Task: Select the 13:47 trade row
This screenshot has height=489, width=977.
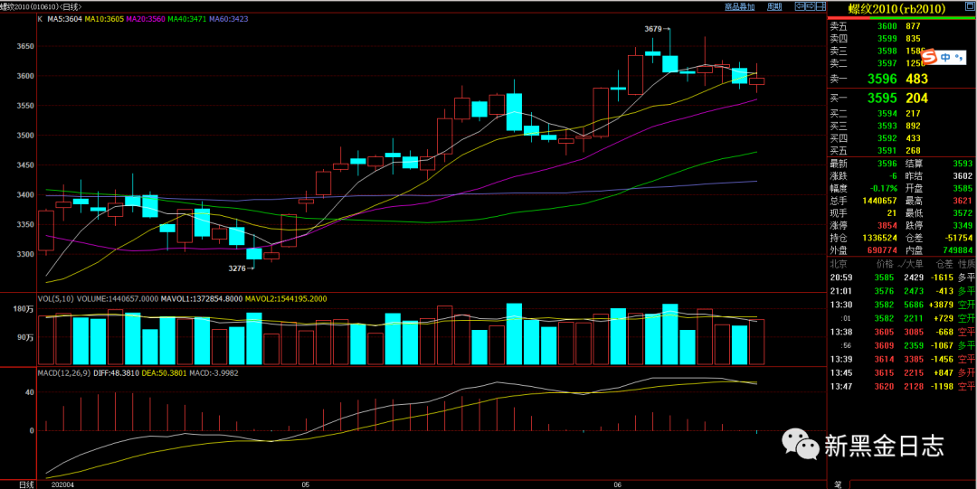Action: (x=902, y=386)
